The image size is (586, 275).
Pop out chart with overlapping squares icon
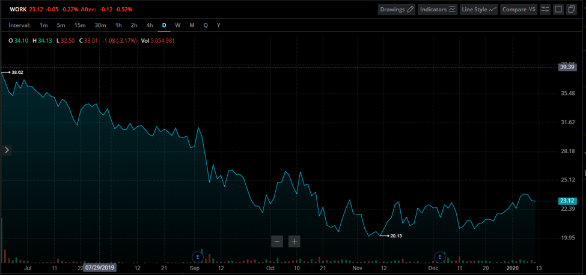click(x=571, y=10)
